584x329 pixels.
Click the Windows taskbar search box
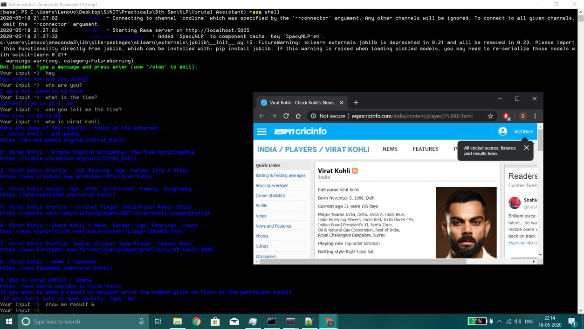(x=84, y=322)
